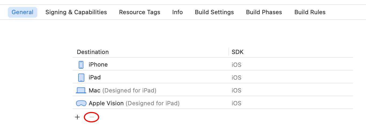Open the Resource Tags tab
The image size is (366, 132).
pyautogui.click(x=139, y=12)
